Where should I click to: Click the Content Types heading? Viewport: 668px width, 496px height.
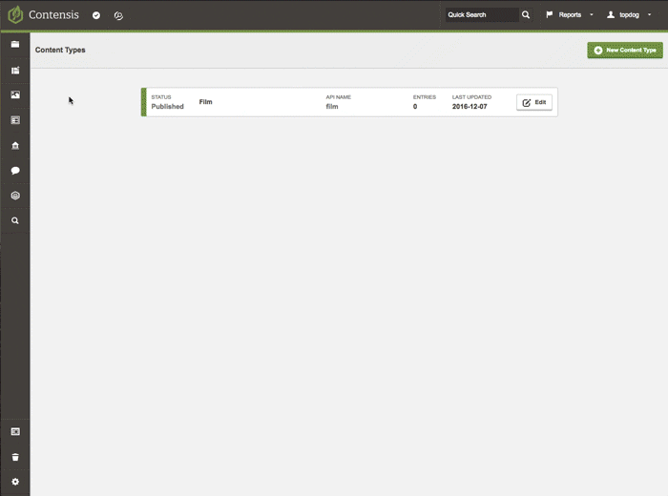click(60, 50)
